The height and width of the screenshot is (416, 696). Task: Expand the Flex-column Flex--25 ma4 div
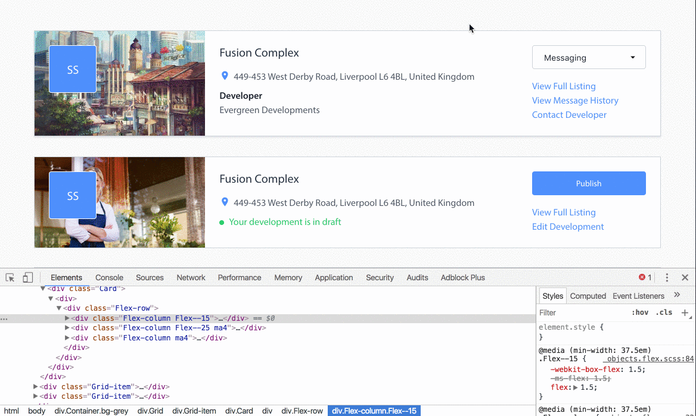pos(67,328)
